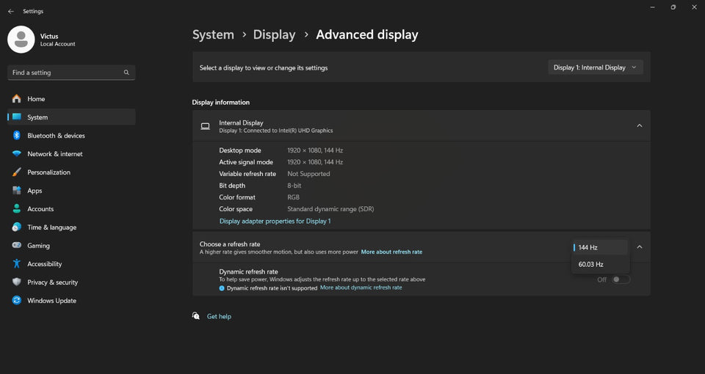705x374 pixels.
Task: Click the Apps icon in sidebar
Action: pyautogui.click(x=17, y=191)
